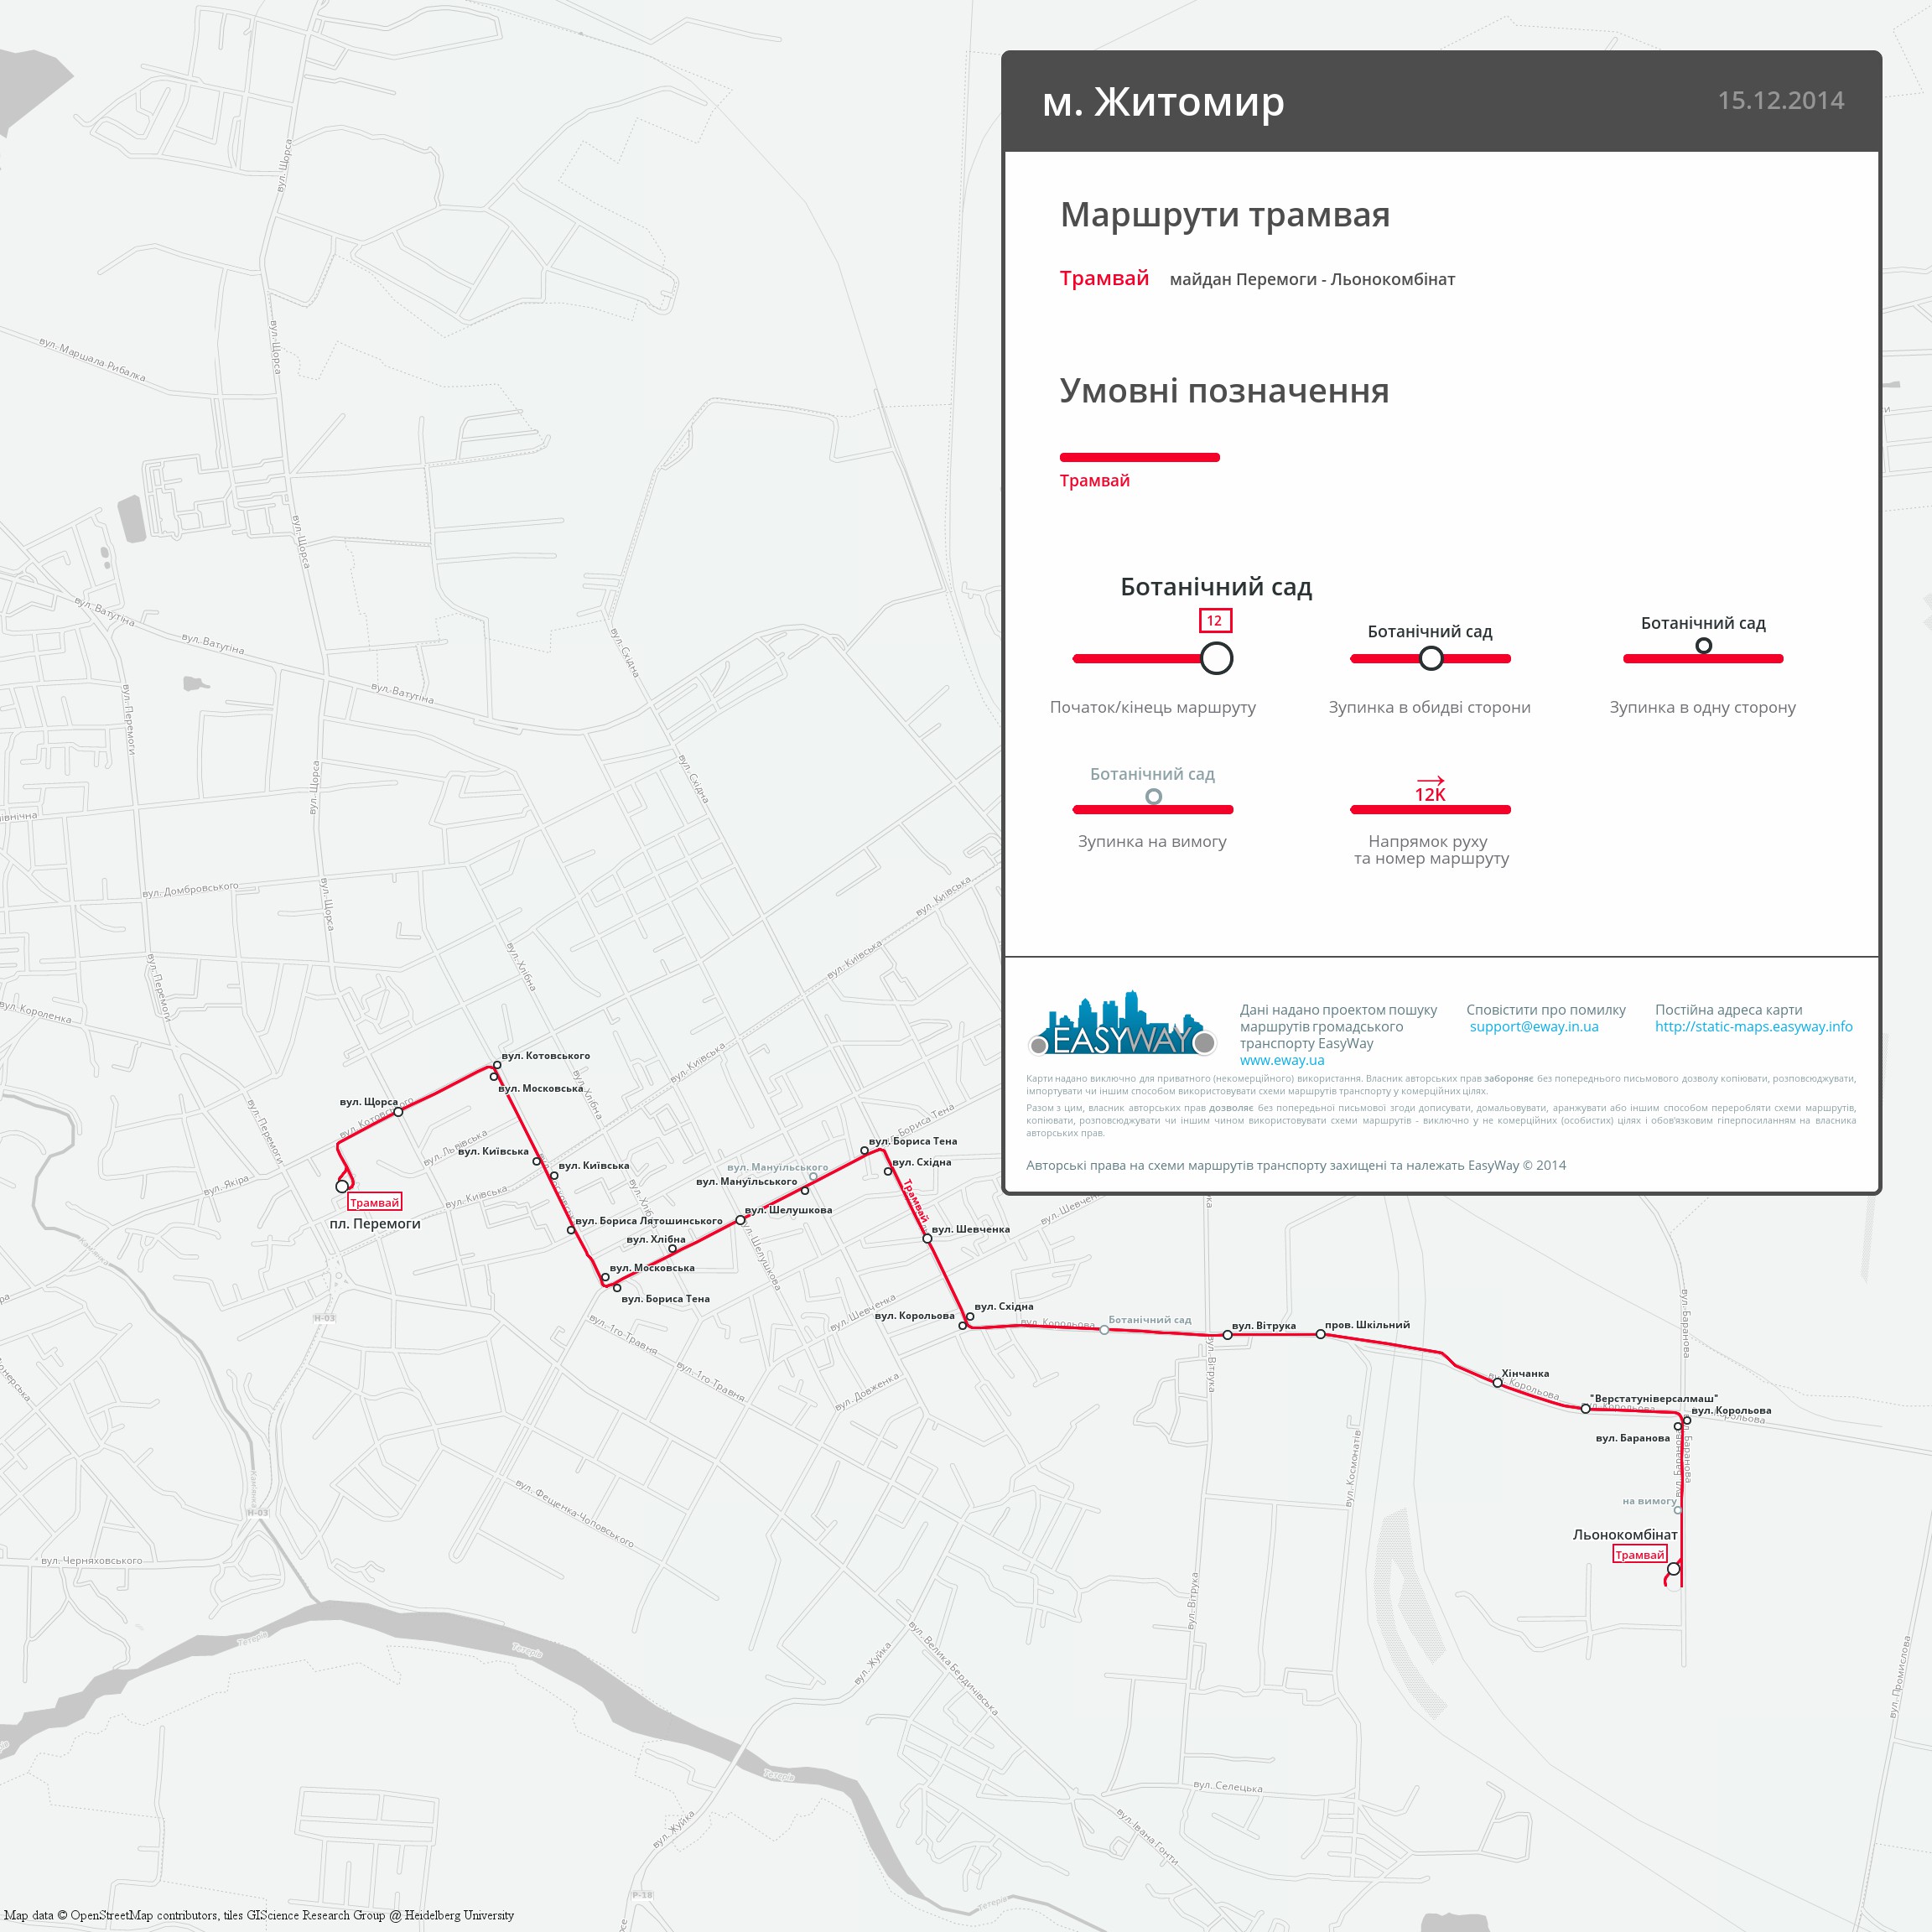Click the вул. Домбровського street label
The image size is (1932, 1932).
(190, 889)
